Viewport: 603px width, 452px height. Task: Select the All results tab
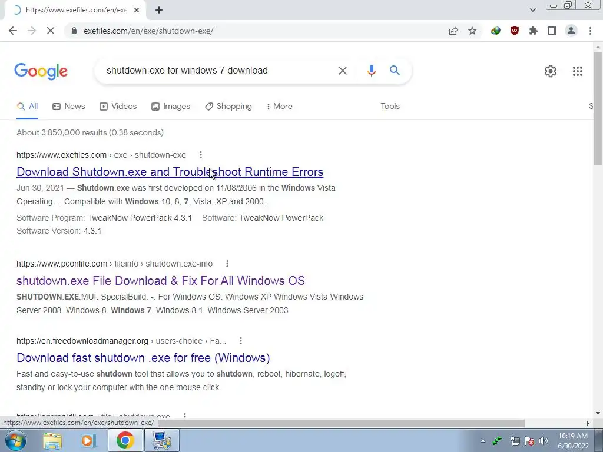[27, 107]
